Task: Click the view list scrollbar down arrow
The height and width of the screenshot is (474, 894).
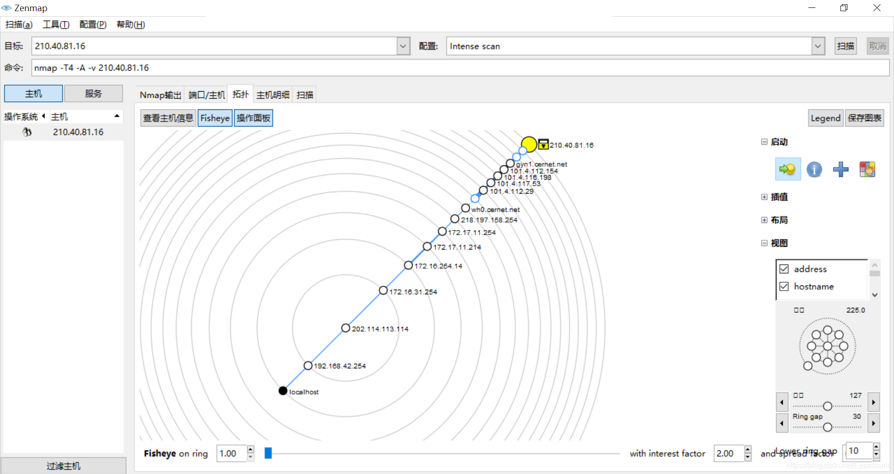Action: click(874, 295)
